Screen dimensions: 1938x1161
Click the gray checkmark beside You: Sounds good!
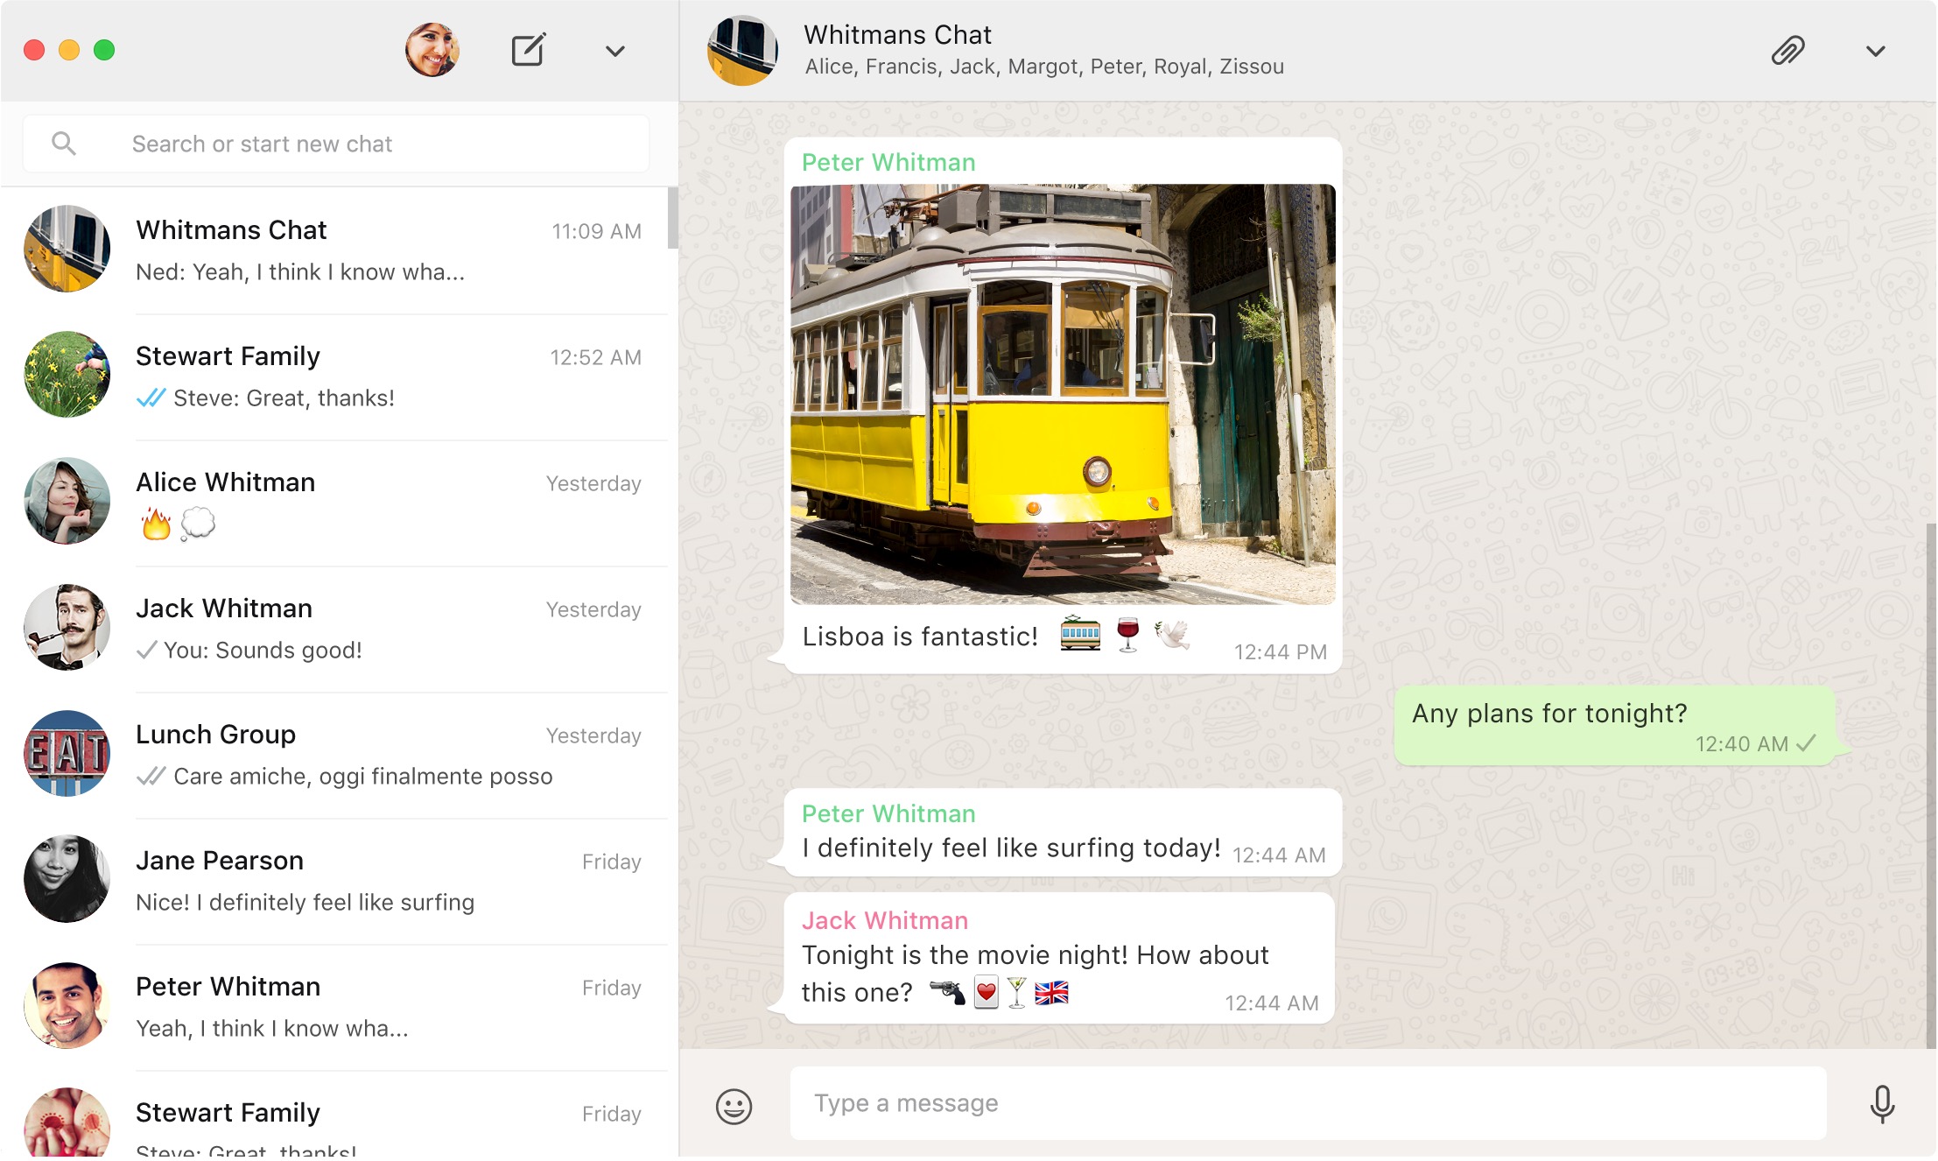pyautogui.click(x=145, y=650)
